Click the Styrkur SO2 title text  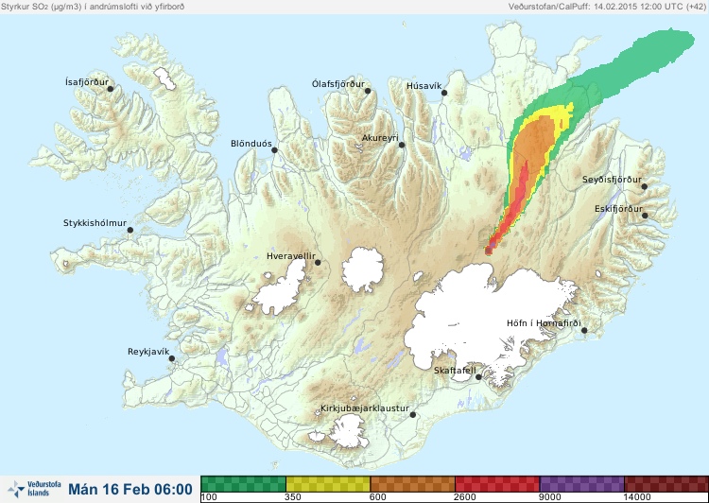(93, 7)
